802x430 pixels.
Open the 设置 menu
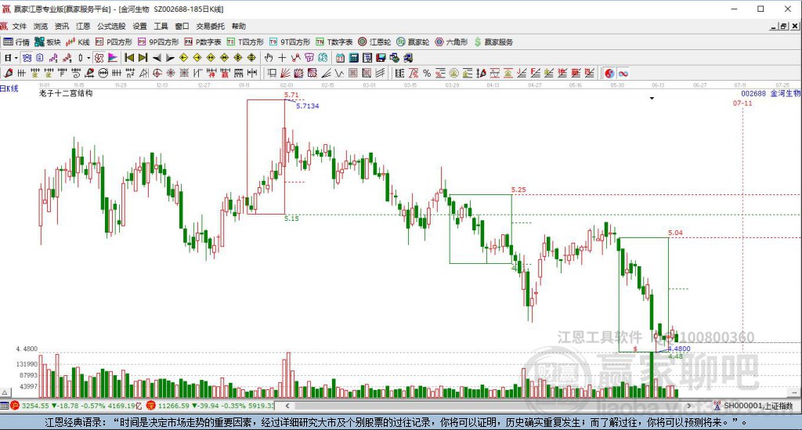click(139, 26)
